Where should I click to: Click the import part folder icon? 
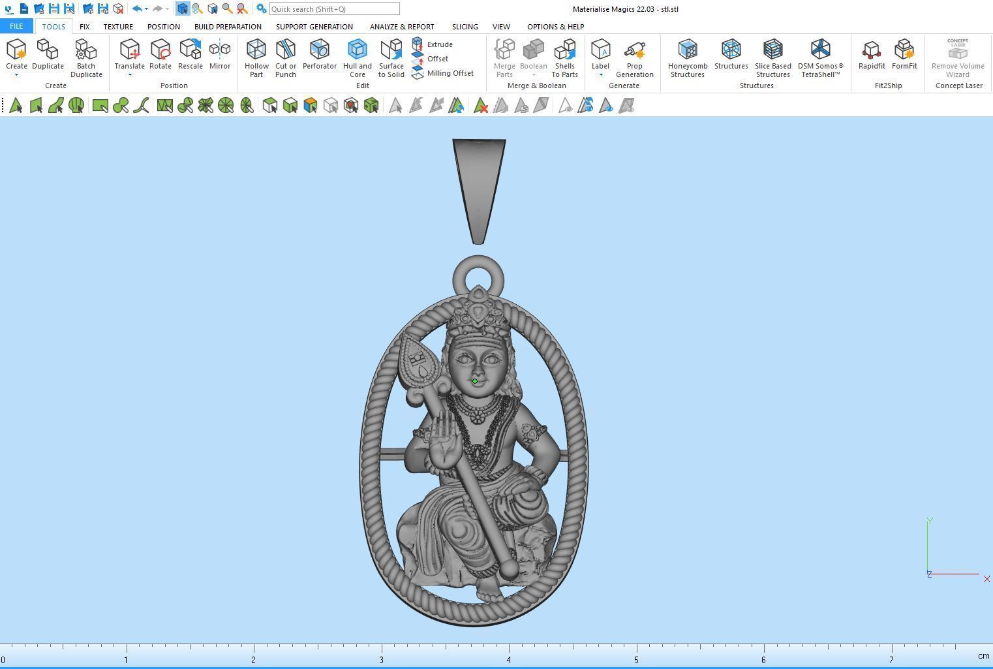click(x=87, y=8)
